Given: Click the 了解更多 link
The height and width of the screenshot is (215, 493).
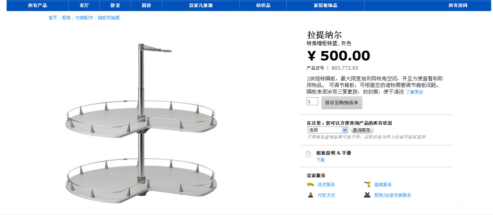Looking at the screenshot, I should pos(415,92).
